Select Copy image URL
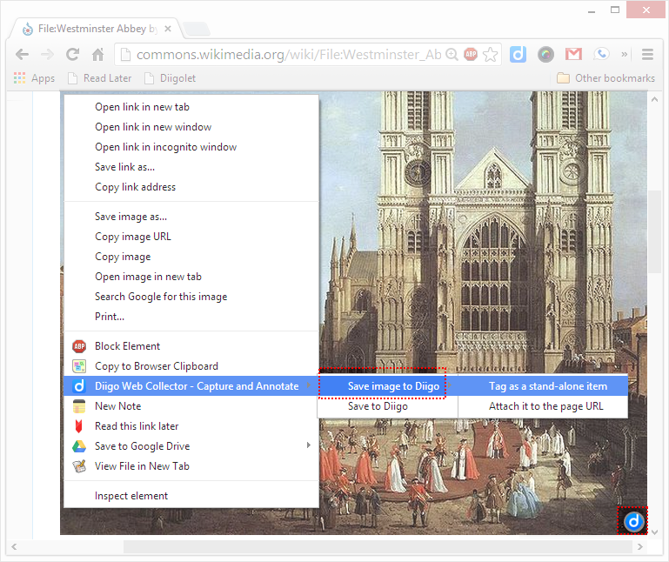Viewport: 669px width, 562px height. pyautogui.click(x=191, y=237)
